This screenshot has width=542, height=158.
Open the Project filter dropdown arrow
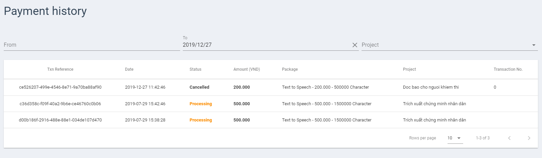point(534,45)
